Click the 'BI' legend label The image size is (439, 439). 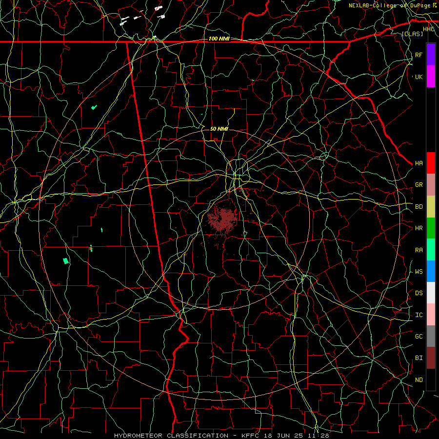coord(419,358)
